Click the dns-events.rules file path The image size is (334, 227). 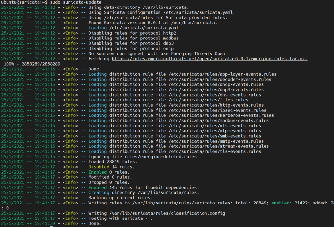click(x=215, y=95)
